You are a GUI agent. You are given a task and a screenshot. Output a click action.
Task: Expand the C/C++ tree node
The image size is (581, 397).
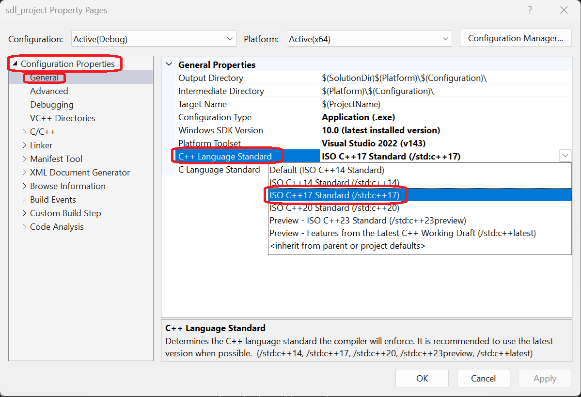pyautogui.click(x=25, y=132)
